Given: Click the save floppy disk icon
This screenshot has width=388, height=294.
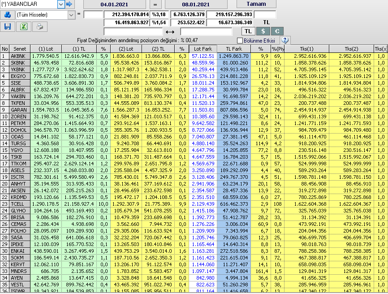Looking at the screenshot, I should point(8,27).
